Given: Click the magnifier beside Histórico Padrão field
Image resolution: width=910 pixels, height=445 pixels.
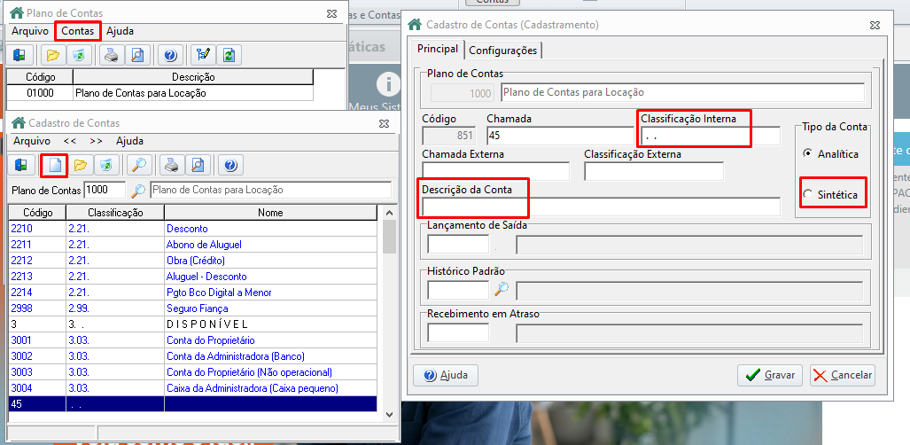Looking at the screenshot, I should (x=502, y=289).
